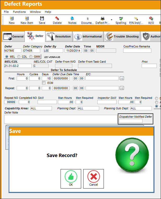Enable the EOM checkbox
The width and height of the screenshot is (161, 199).
click(x=44, y=83)
